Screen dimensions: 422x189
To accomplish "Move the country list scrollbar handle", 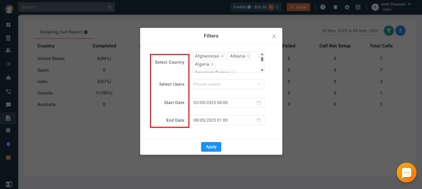I will 262,59.
